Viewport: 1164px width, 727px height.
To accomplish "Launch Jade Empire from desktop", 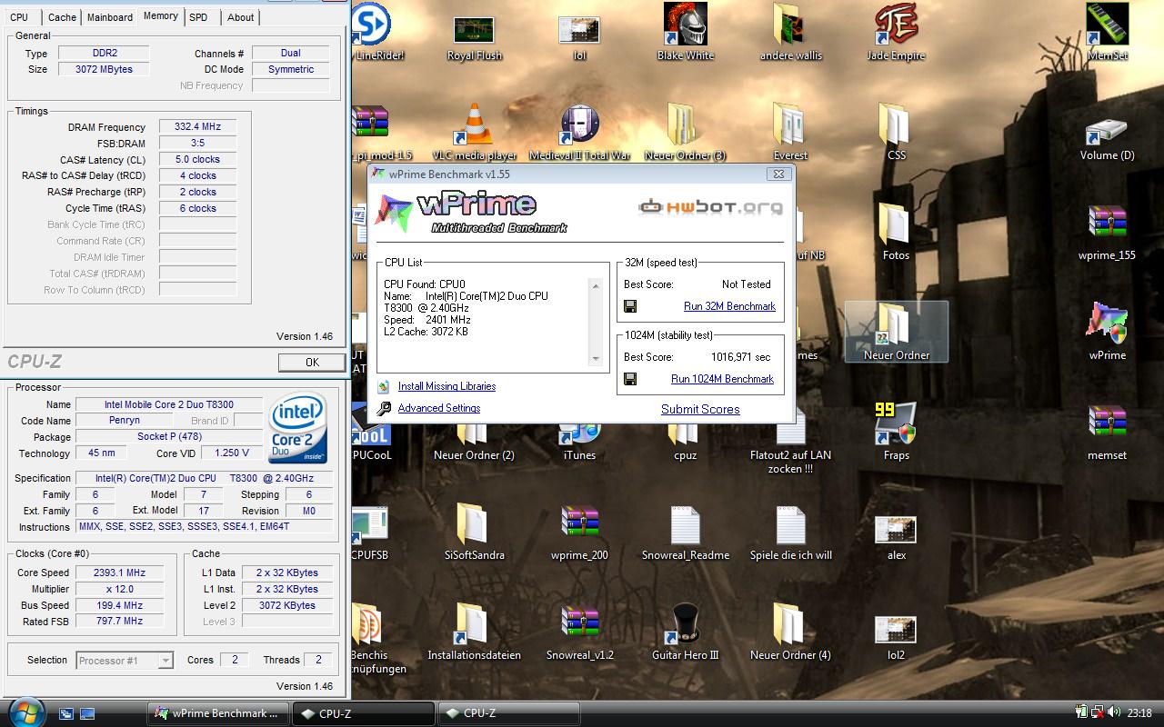I will coord(896,34).
